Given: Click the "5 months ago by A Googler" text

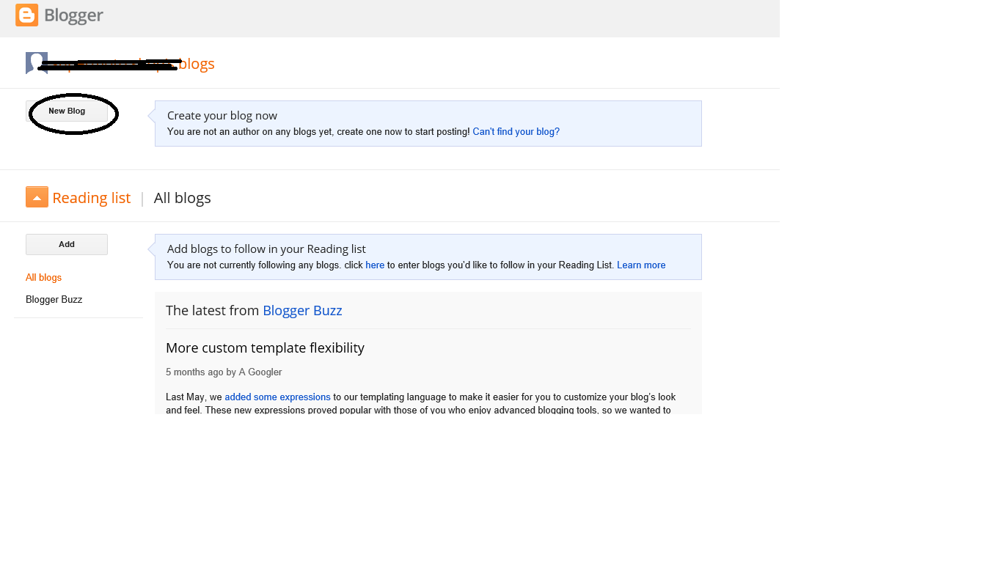Looking at the screenshot, I should point(224,372).
